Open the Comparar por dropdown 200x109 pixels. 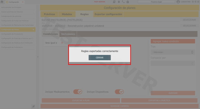pos(173,63)
